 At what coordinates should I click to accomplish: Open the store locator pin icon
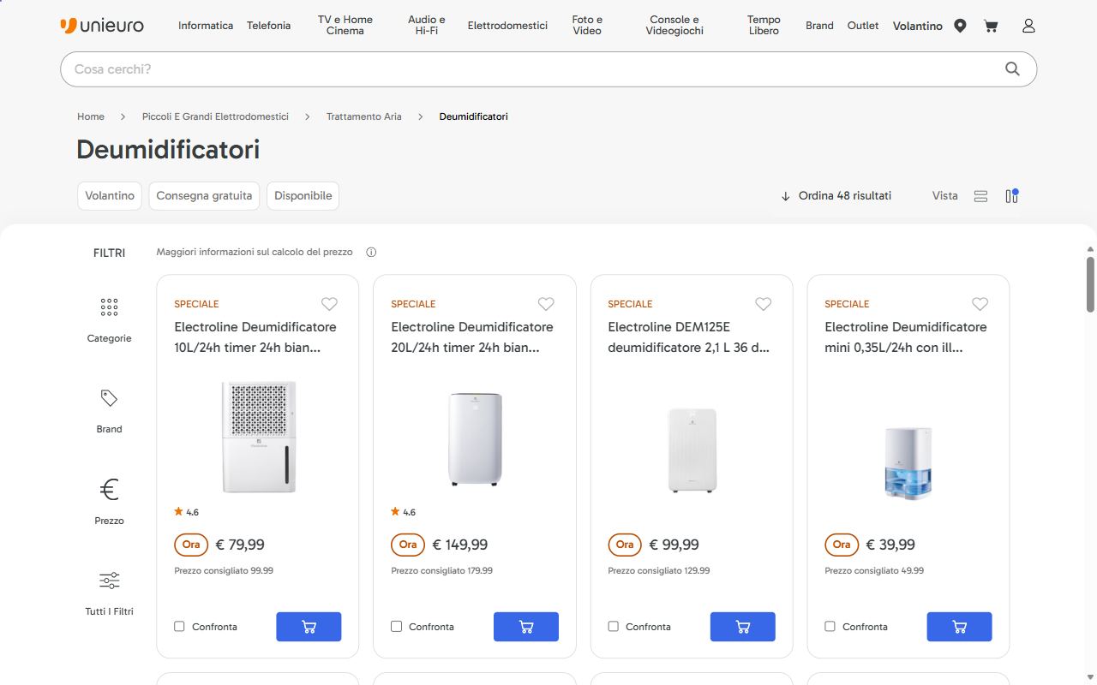960,26
